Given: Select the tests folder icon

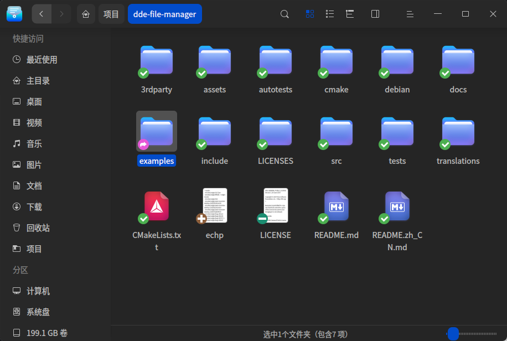Looking at the screenshot, I should [397, 132].
